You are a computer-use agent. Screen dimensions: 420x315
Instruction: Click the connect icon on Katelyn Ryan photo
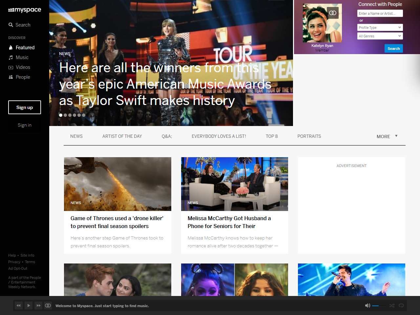coord(333,13)
